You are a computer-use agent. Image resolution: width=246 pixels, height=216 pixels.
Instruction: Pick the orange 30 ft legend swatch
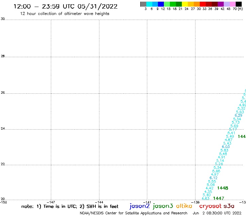(197, 4)
